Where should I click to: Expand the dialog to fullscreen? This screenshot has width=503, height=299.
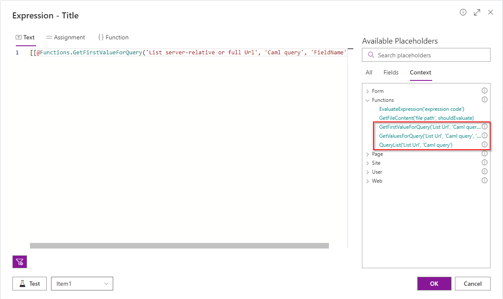point(477,12)
